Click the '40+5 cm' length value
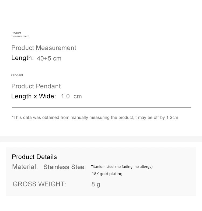The height and width of the screenshot is (211, 202). (49, 58)
